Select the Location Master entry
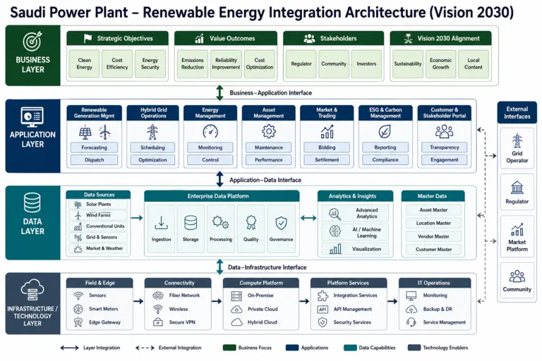This screenshot has width=542, height=361. 433,224
